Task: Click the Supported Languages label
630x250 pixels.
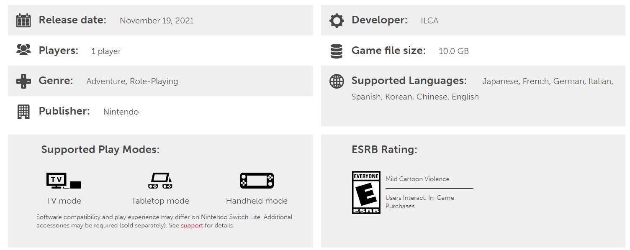Action: [x=409, y=81]
